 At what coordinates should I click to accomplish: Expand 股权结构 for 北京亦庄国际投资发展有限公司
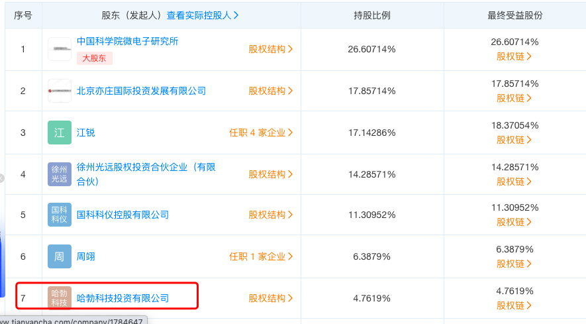pos(271,91)
